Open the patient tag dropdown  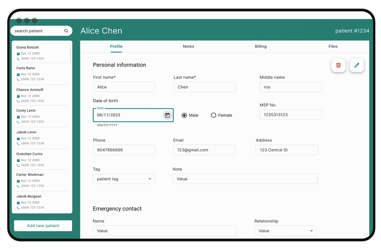pos(124,179)
